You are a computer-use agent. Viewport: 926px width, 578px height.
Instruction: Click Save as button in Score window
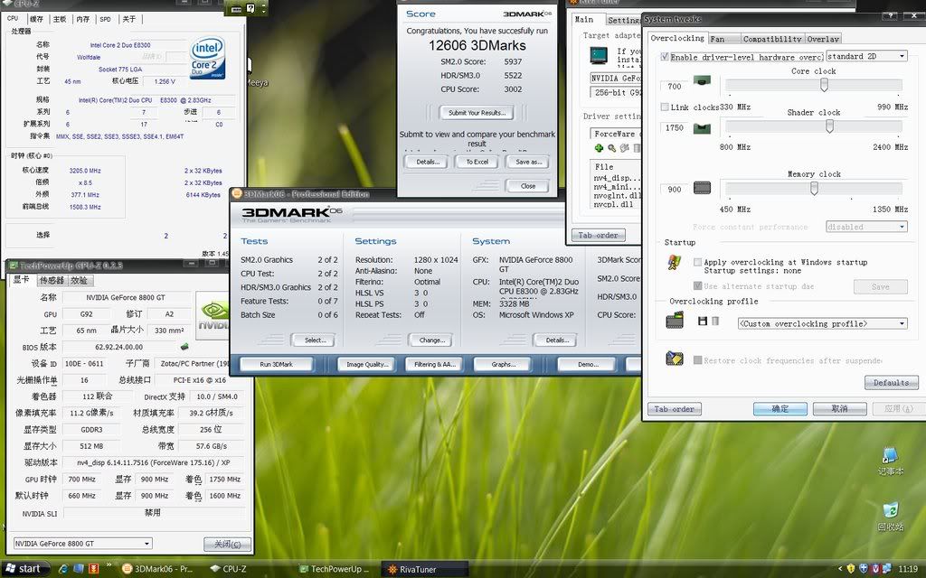tap(528, 162)
